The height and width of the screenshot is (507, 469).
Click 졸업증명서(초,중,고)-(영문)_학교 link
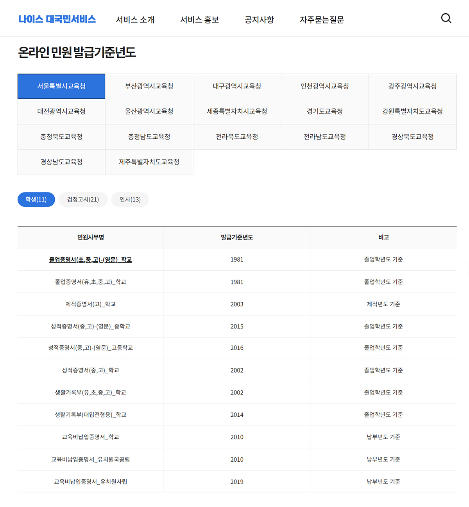[x=90, y=260]
